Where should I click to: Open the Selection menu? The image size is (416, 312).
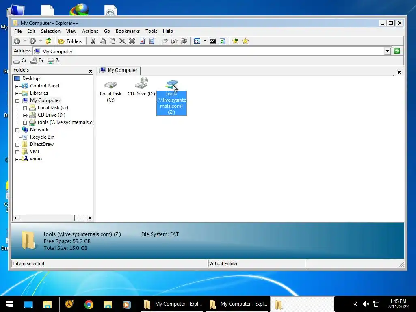coord(51,31)
